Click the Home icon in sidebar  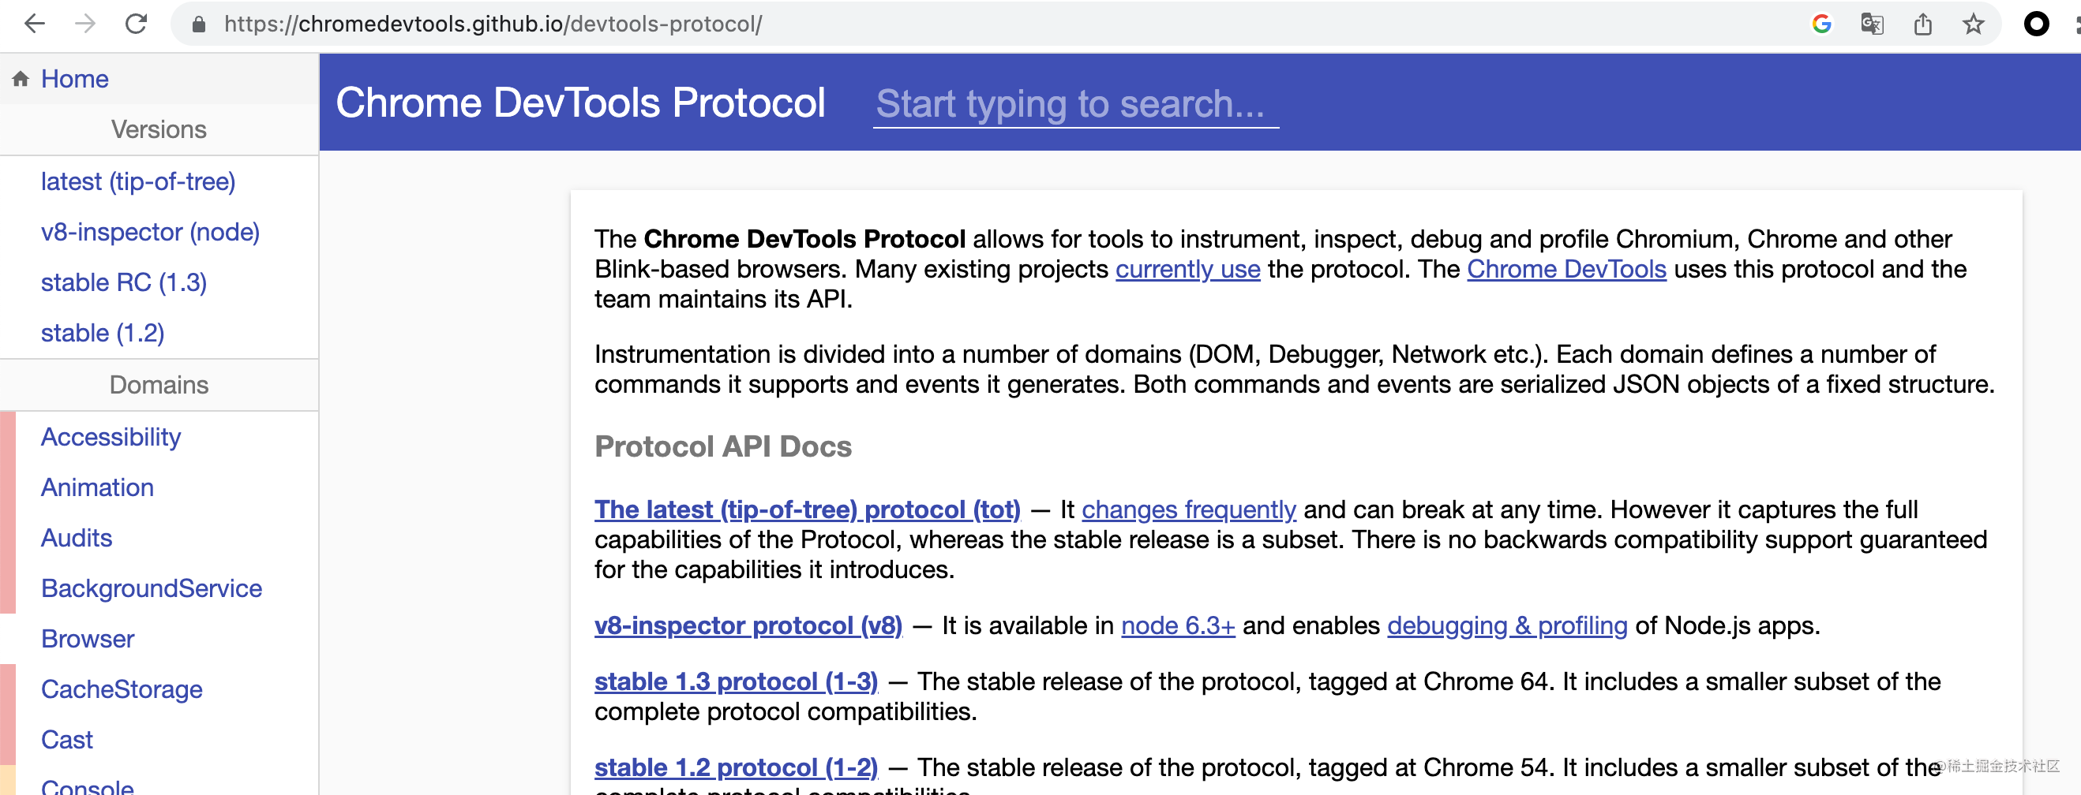point(21,79)
